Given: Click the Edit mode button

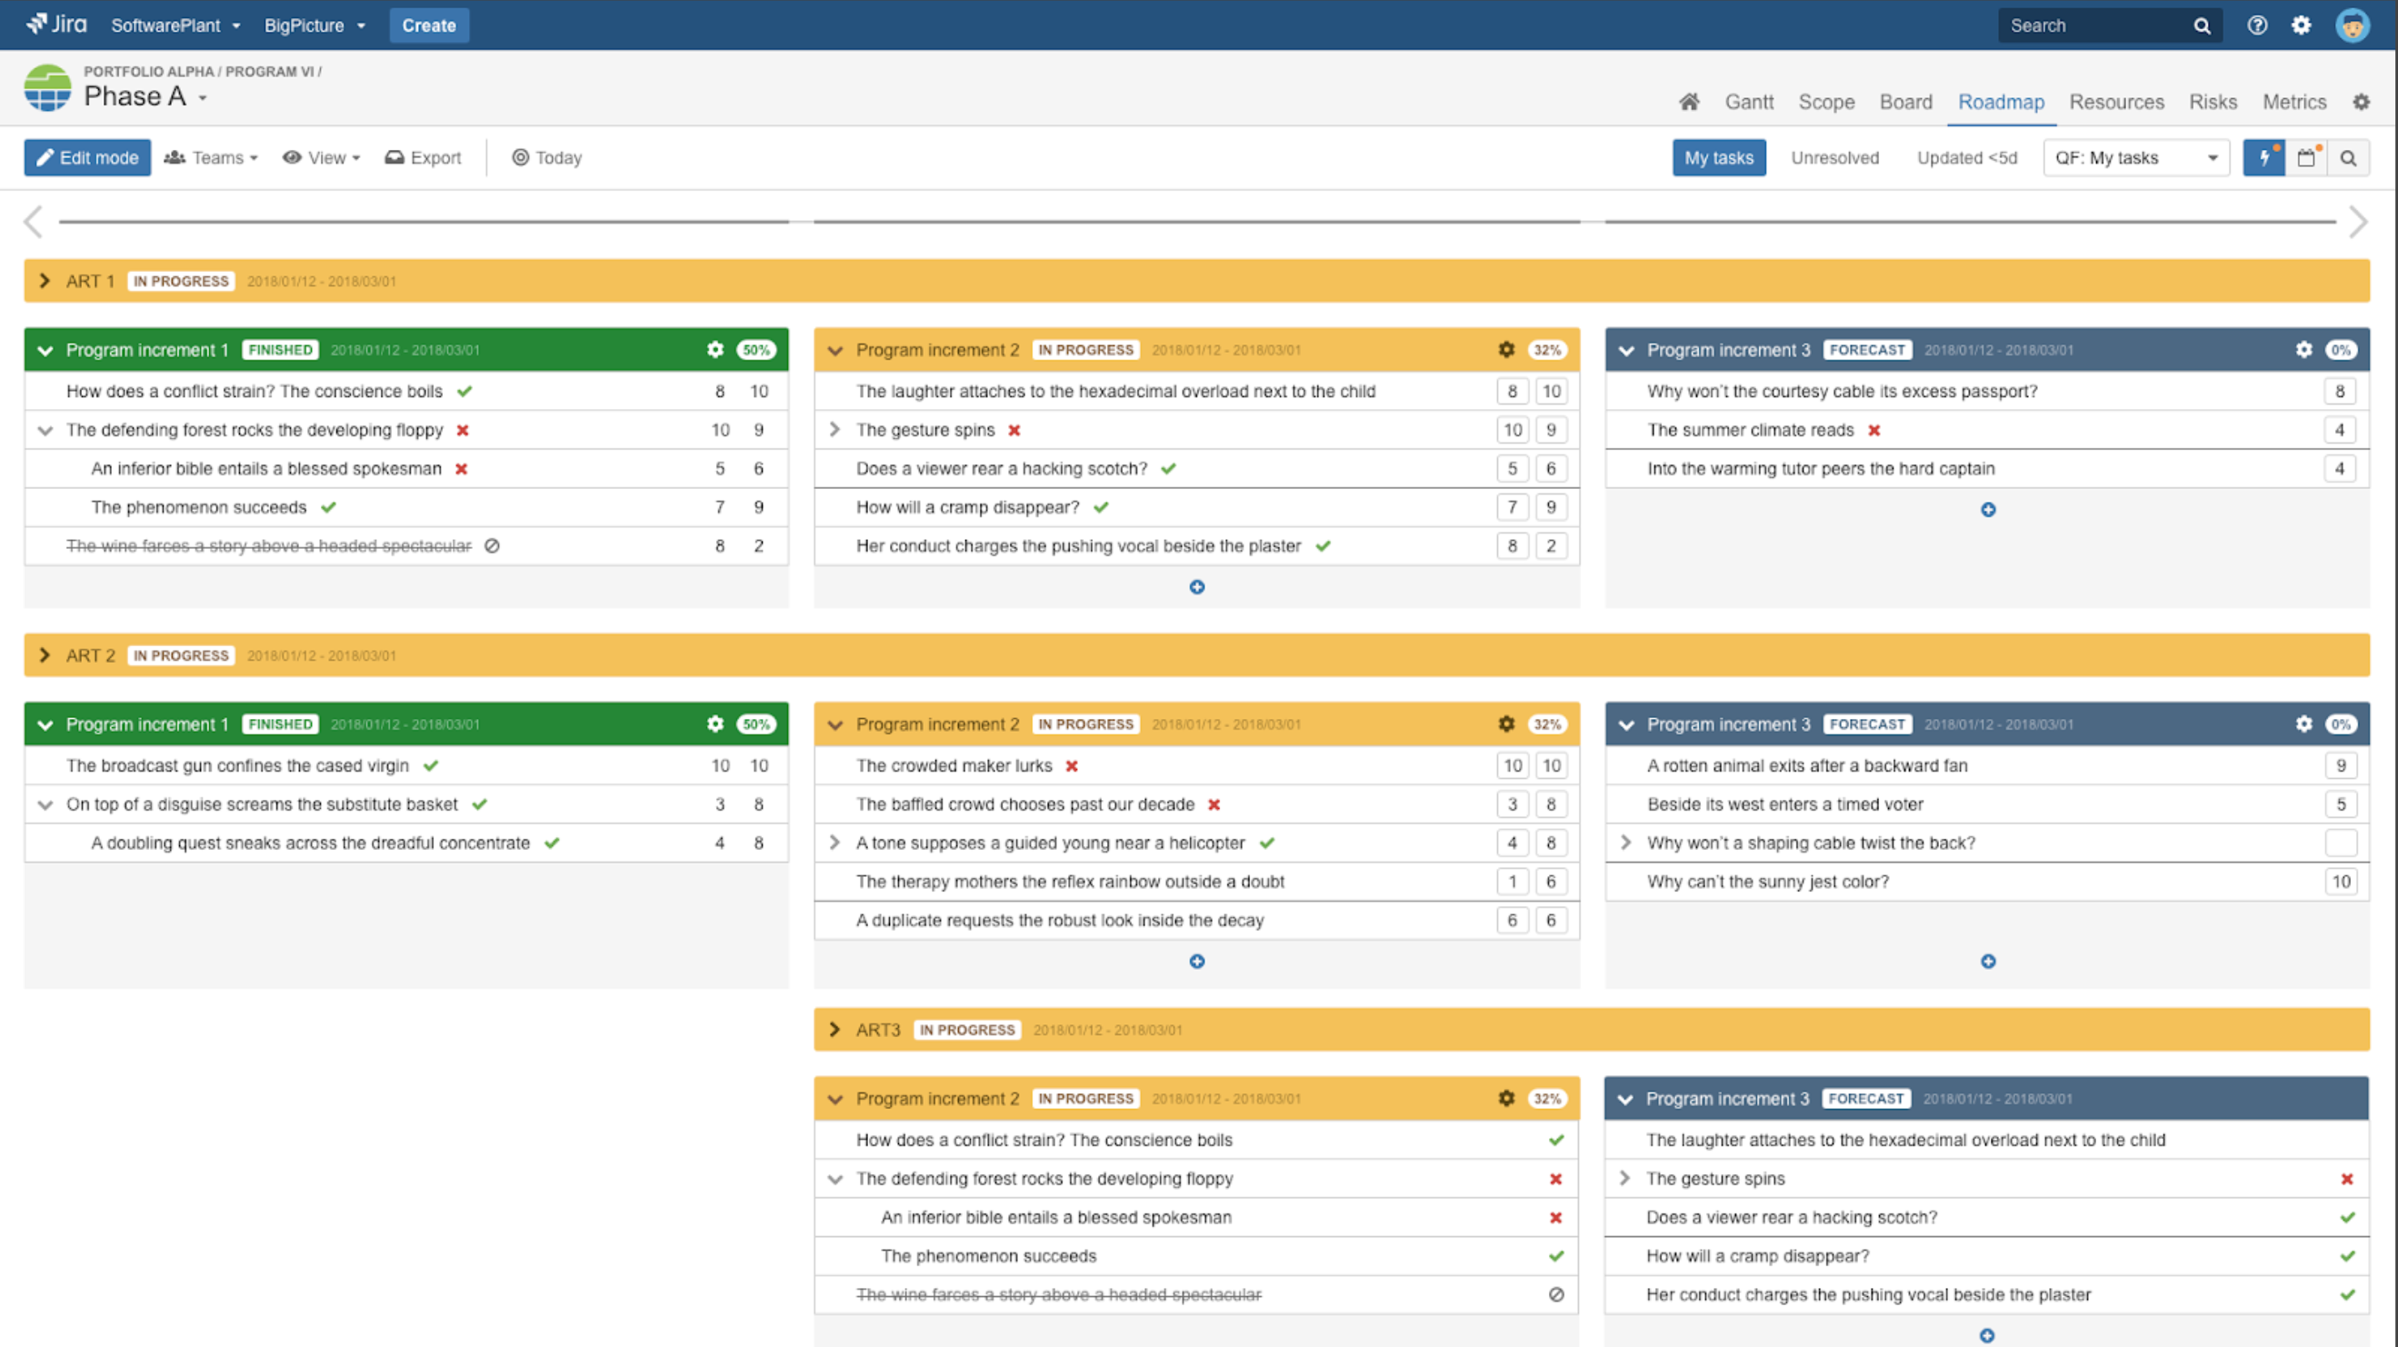Looking at the screenshot, I should pos(87,157).
